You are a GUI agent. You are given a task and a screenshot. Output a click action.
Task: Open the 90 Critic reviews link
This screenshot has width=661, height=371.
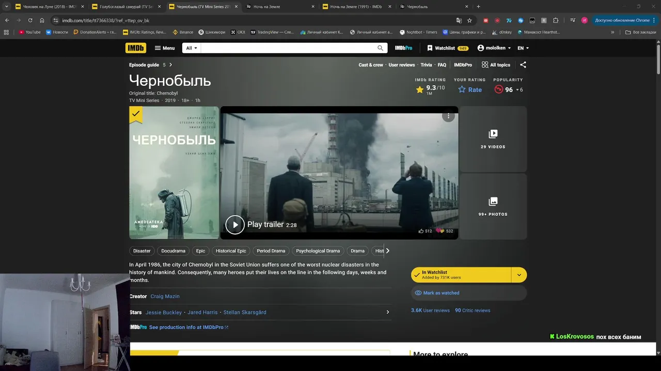(473, 310)
